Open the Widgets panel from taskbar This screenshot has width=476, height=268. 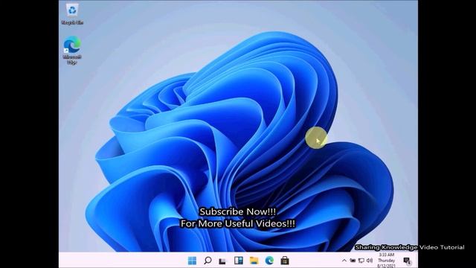click(x=239, y=261)
